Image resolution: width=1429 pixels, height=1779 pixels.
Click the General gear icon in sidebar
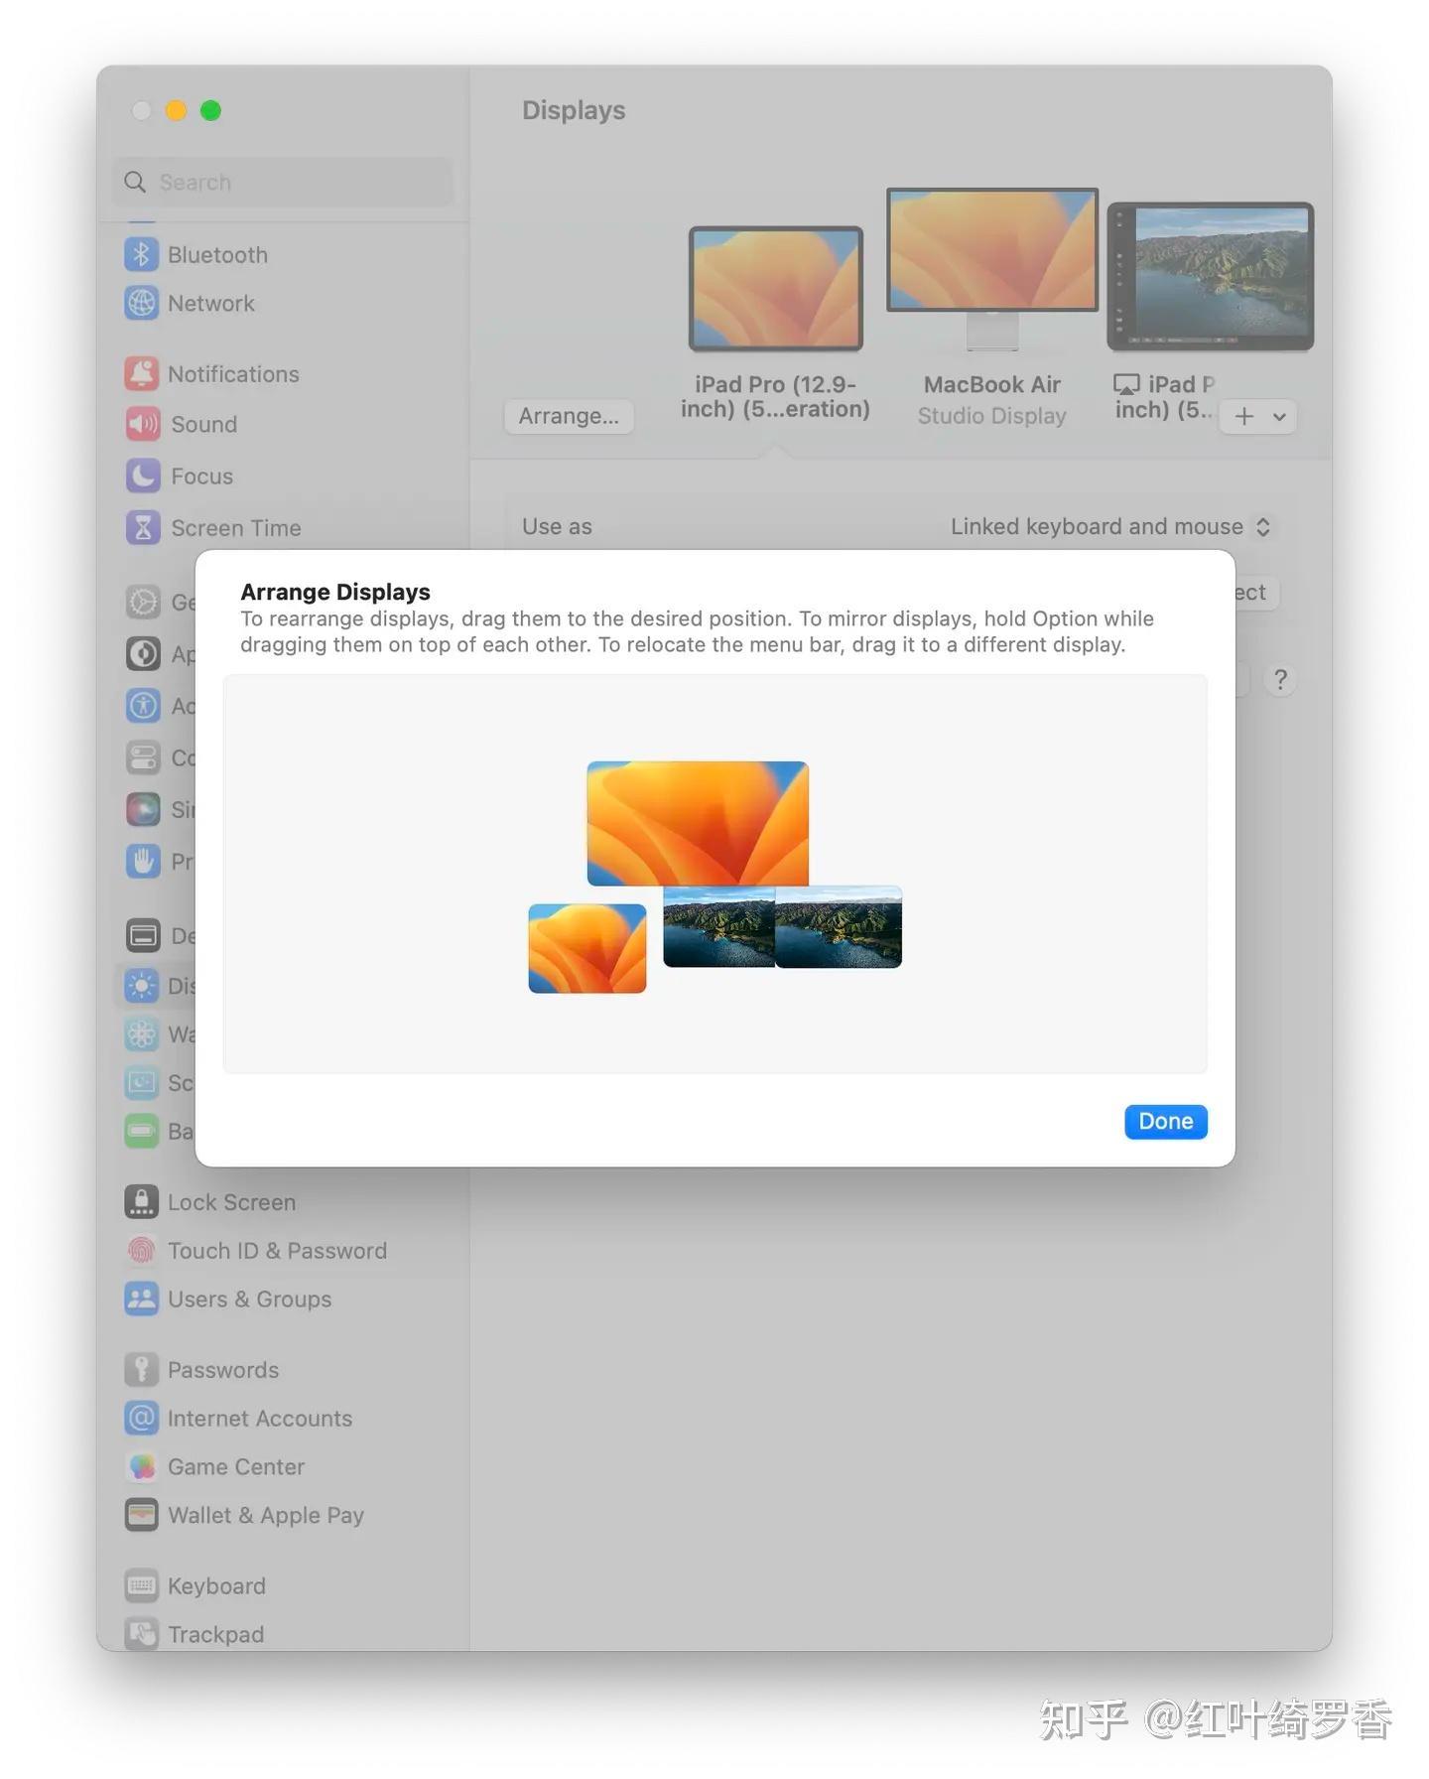(143, 602)
